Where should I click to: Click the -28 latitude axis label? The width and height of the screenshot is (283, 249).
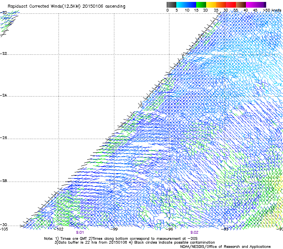tap(3, 181)
